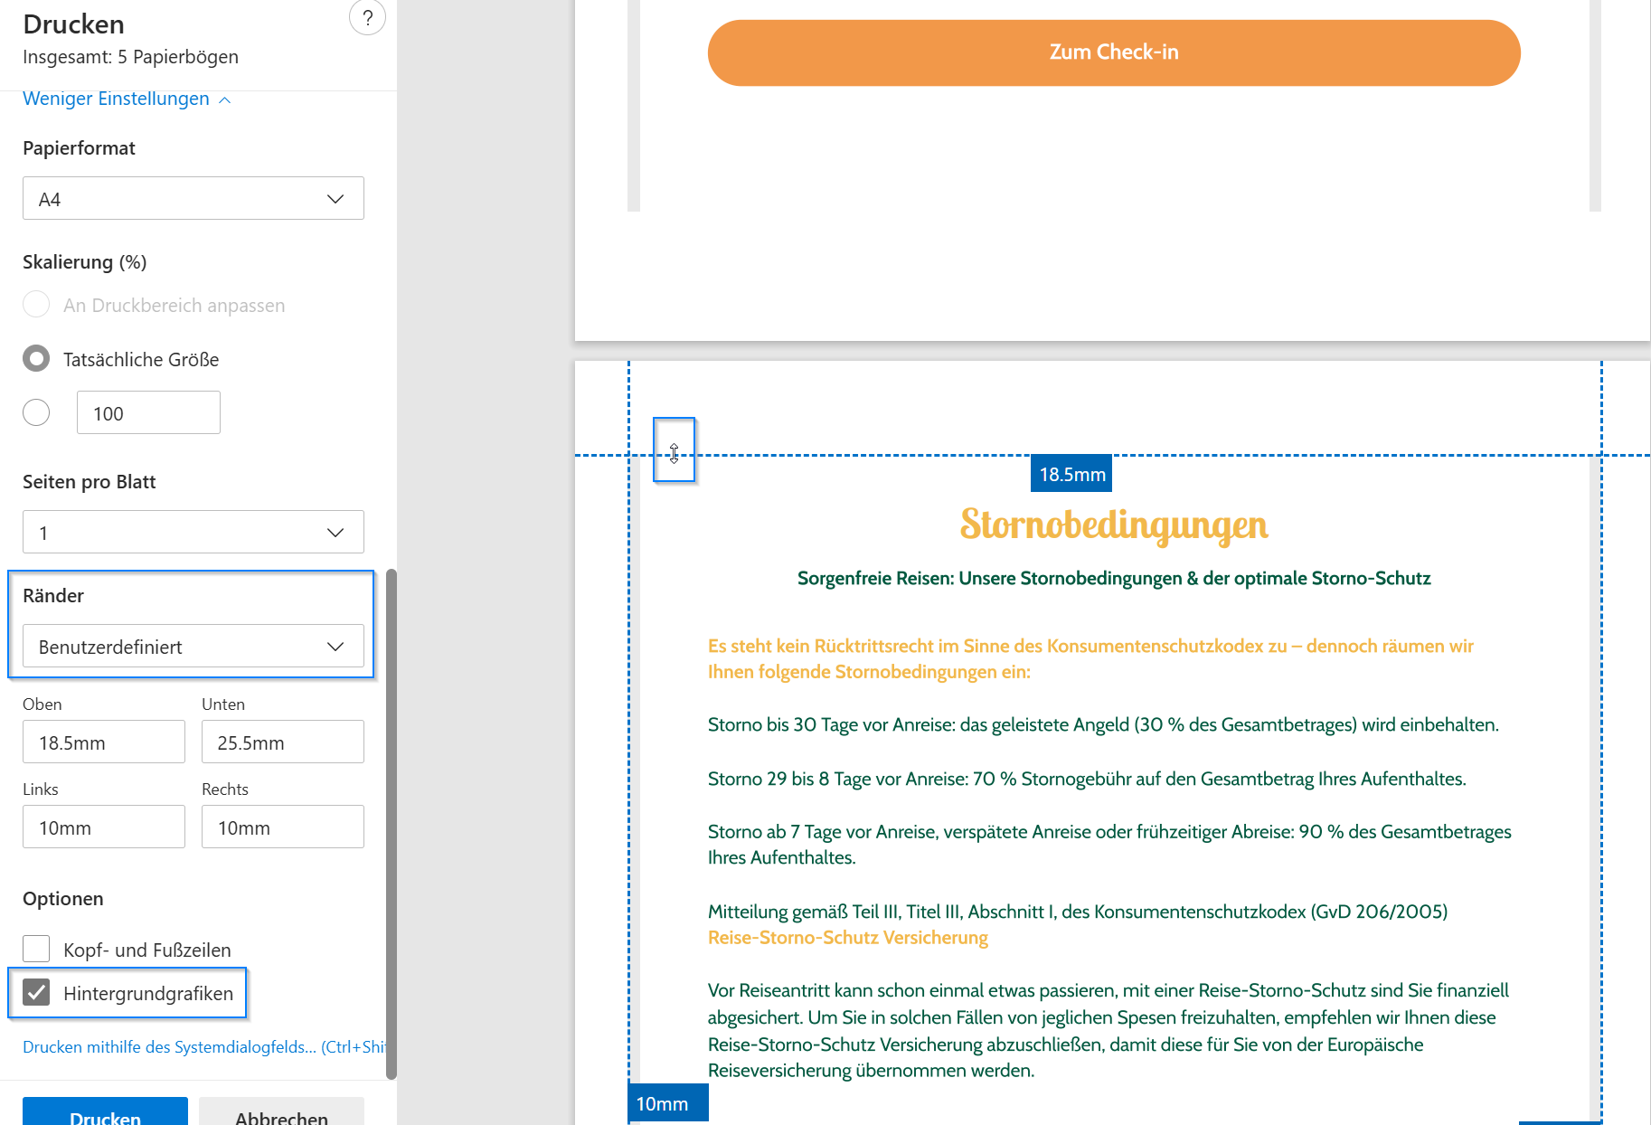Click the Unten margin input field
This screenshot has width=1651, height=1125.
(x=282, y=742)
